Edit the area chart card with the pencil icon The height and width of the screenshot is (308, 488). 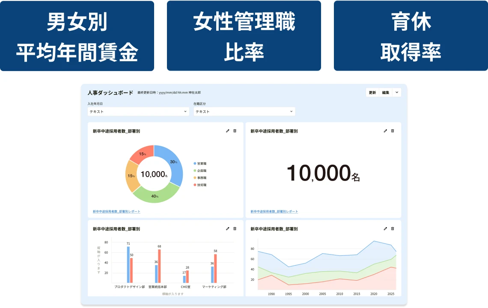385,229
